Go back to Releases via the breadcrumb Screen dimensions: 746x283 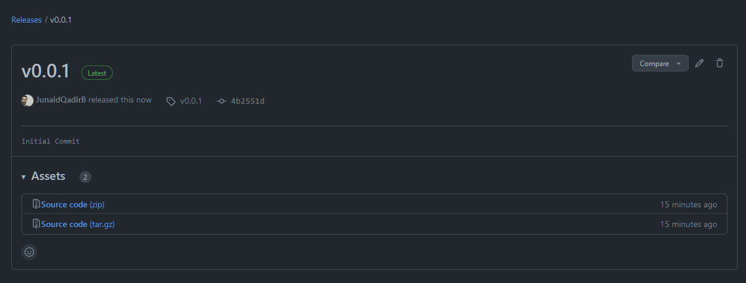(x=26, y=20)
